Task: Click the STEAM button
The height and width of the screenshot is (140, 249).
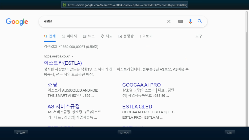Action: [21, 133]
